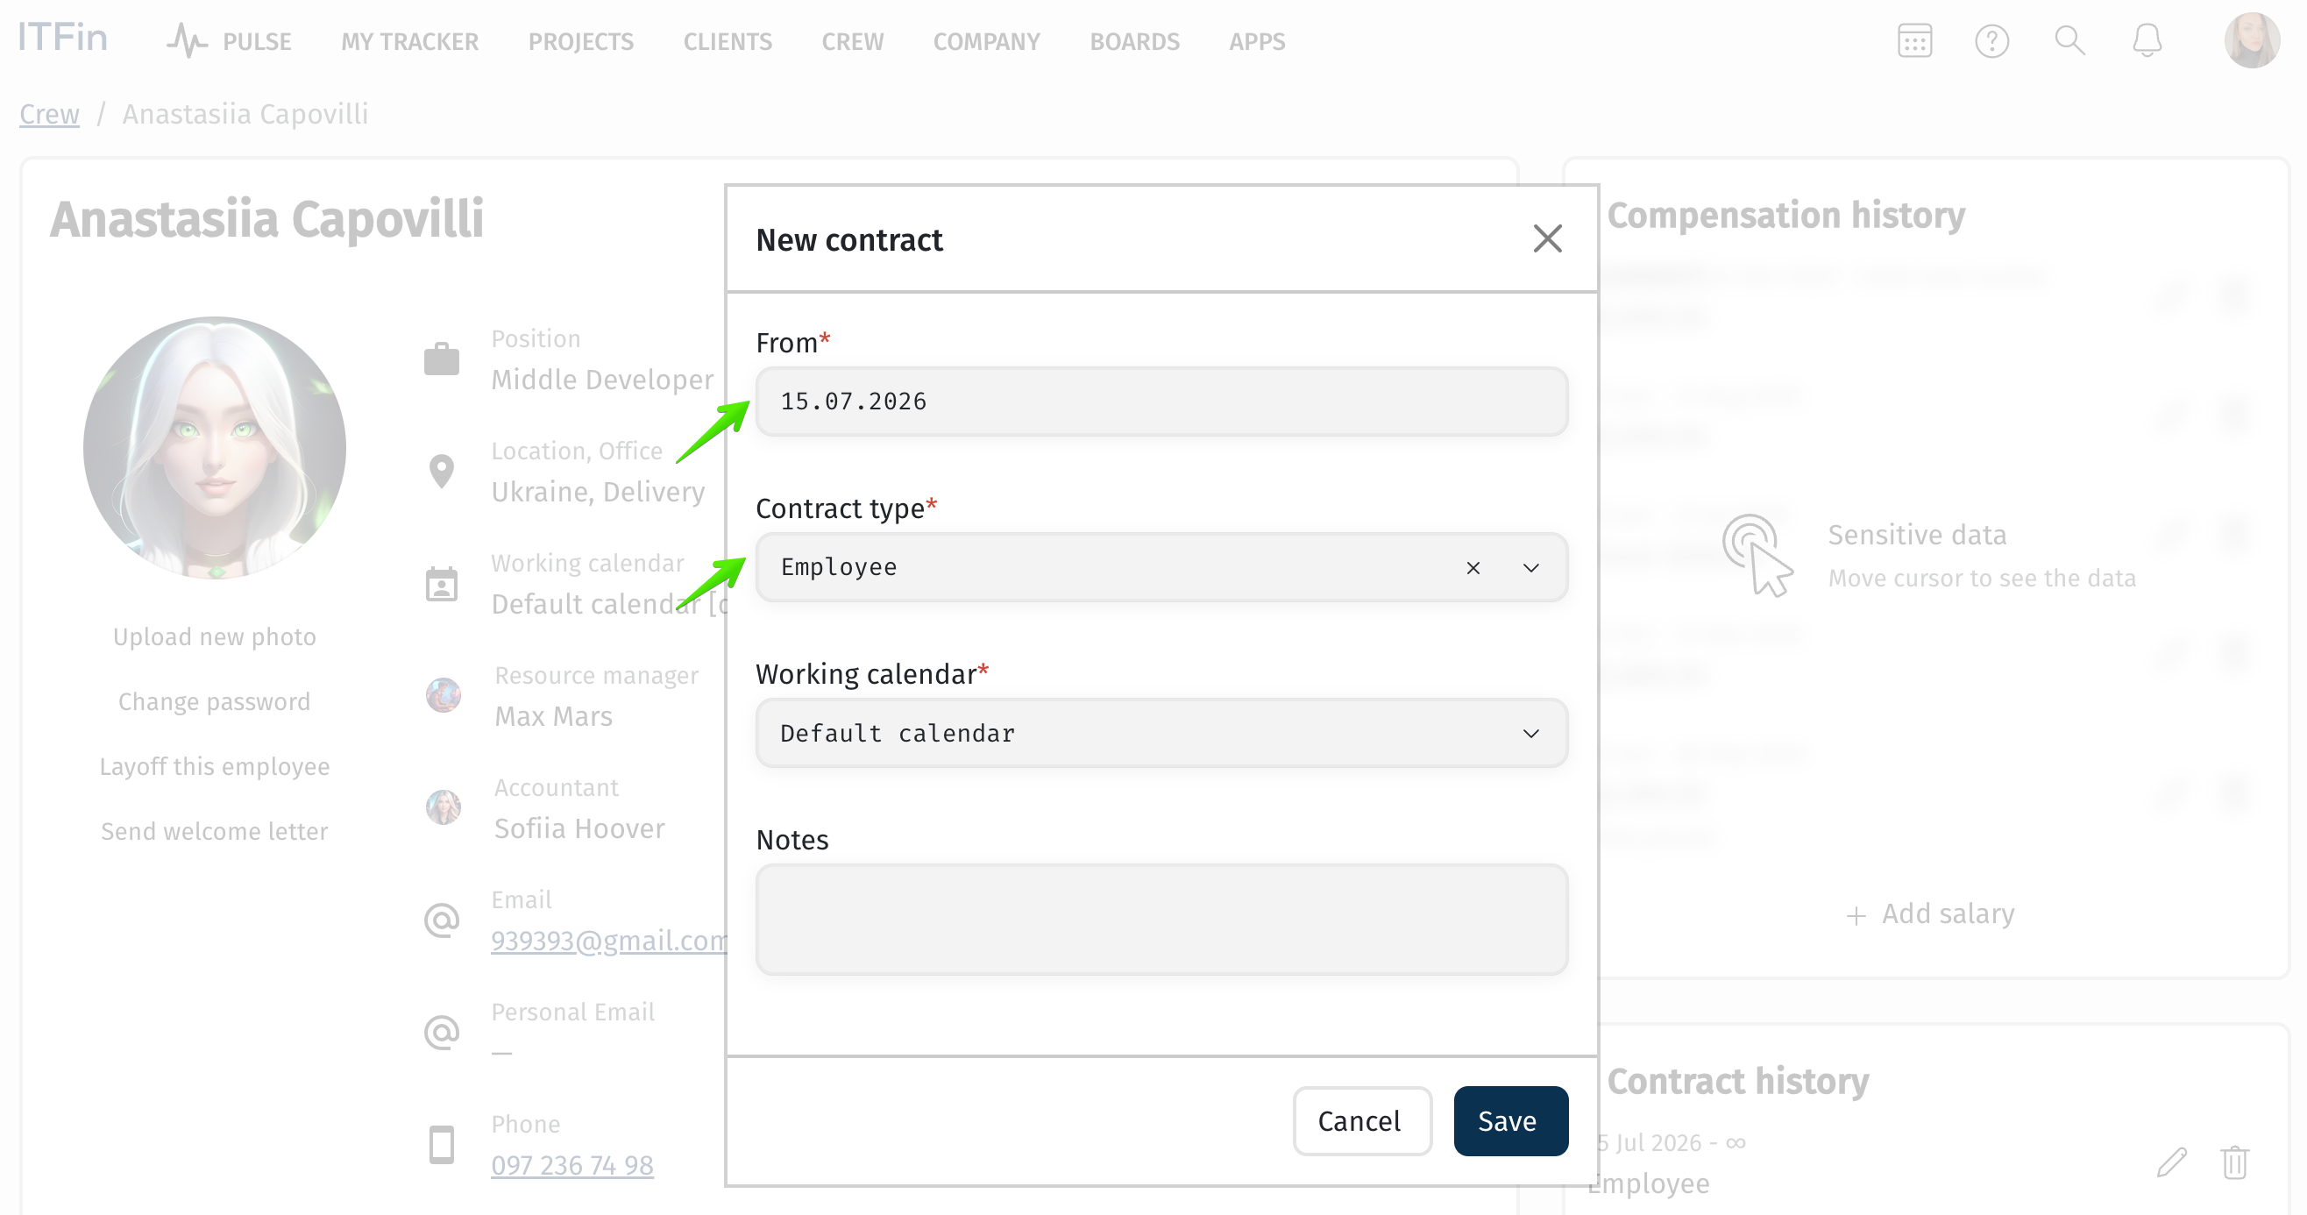Open the Company menu
This screenshot has width=2307, height=1215.
click(x=986, y=41)
